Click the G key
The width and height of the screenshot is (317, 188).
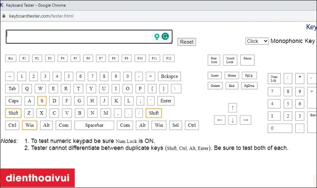(79, 101)
